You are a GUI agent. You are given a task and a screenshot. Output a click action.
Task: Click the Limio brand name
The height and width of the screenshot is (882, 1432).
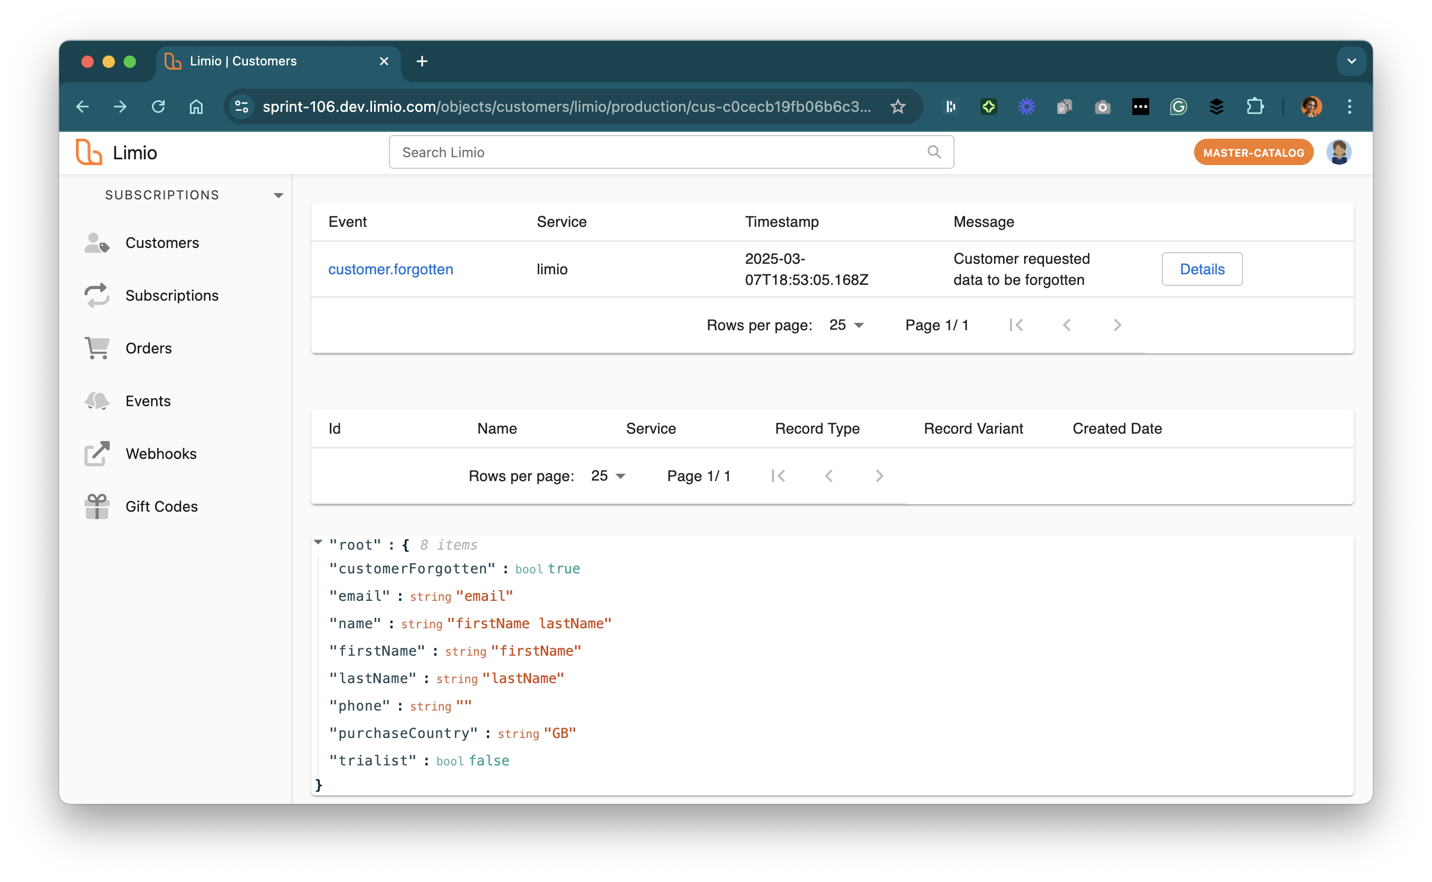(135, 152)
